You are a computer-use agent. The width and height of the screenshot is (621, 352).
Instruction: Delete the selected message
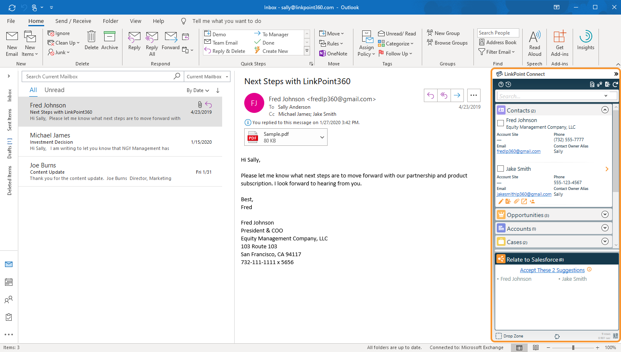[91, 41]
